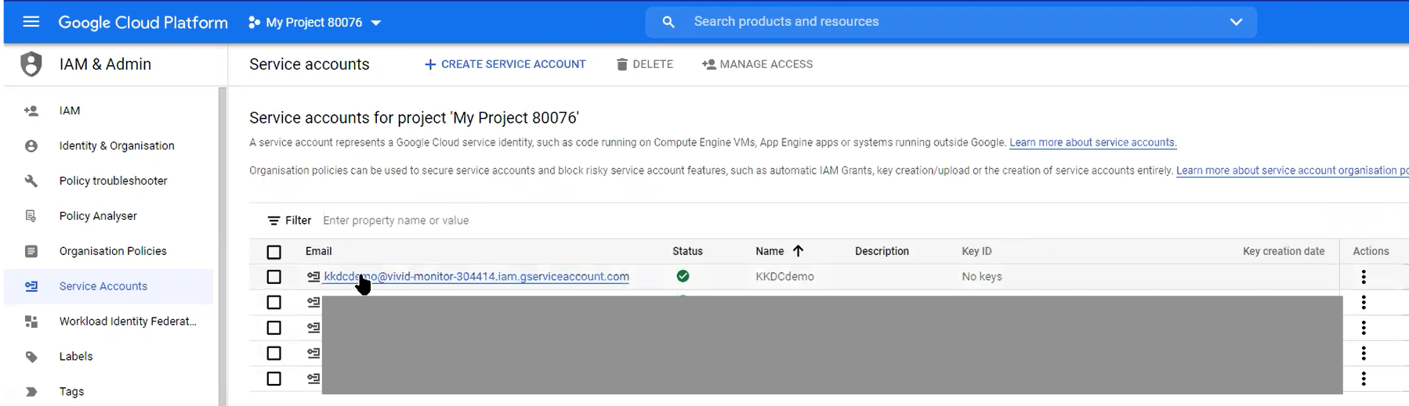The width and height of the screenshot is (1409, 406).
Task: Click the Filter funnel icon
Action: [x=273, y=221]
